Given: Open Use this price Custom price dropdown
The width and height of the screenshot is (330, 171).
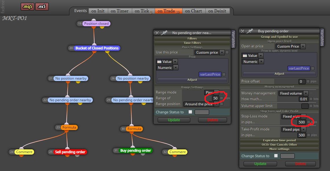Looking at the screenshot, I should point(210,52).
